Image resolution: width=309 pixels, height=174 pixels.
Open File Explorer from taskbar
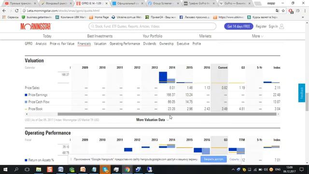pyautogui.click(x=39, y=170)
